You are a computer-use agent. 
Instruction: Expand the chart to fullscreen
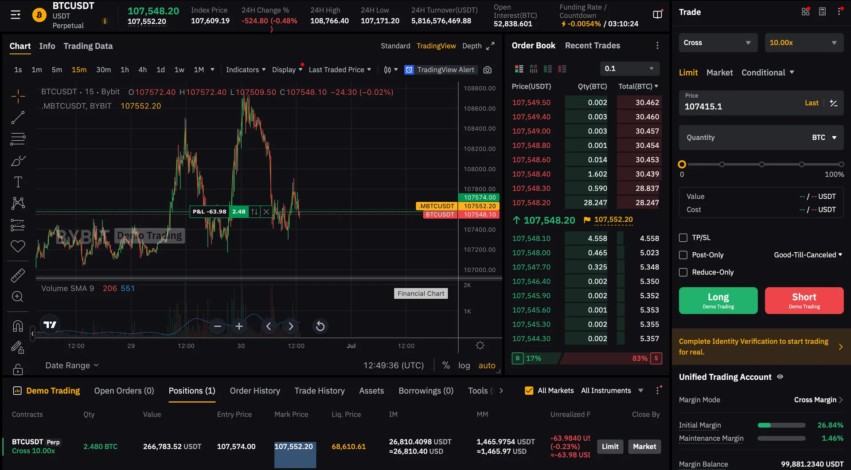(490, 46)
